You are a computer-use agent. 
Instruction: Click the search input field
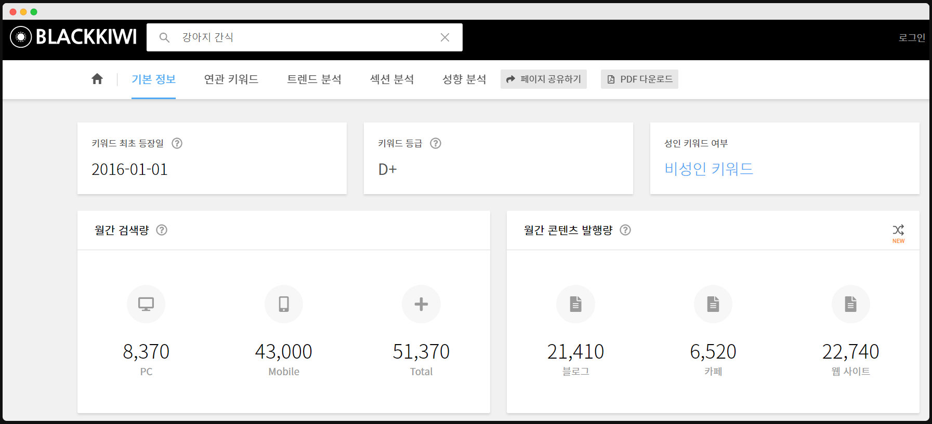click(305, 37)
